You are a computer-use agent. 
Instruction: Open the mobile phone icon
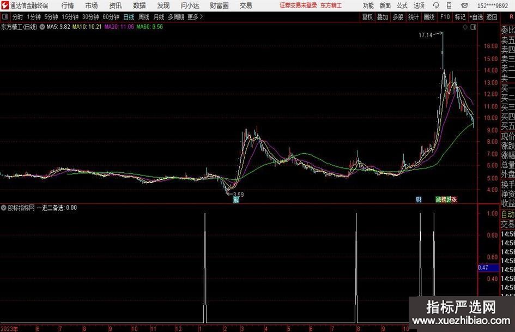tap(449, 5)
